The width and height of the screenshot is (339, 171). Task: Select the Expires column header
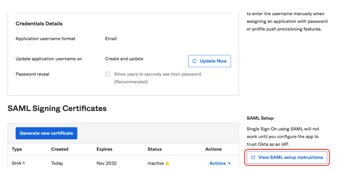(104, 149)
